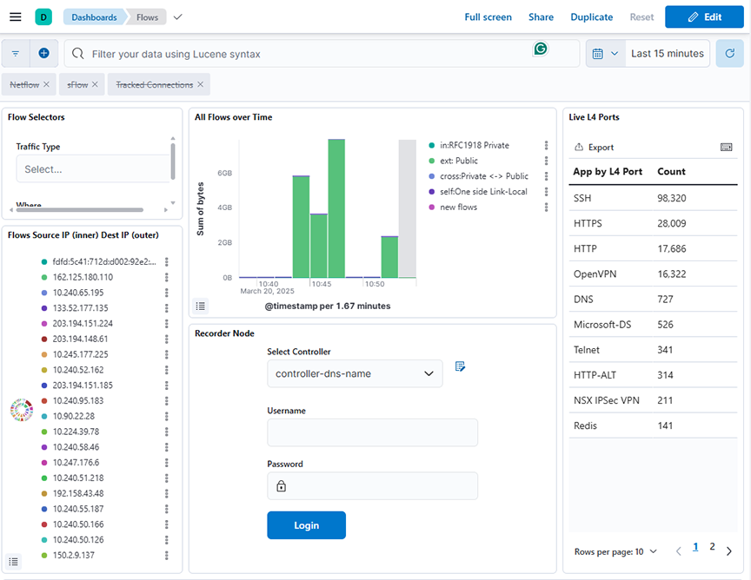Toggle the Tracked Connections filter
The width and height of the screenshot is (751, 580).
(x=154, y=85)
